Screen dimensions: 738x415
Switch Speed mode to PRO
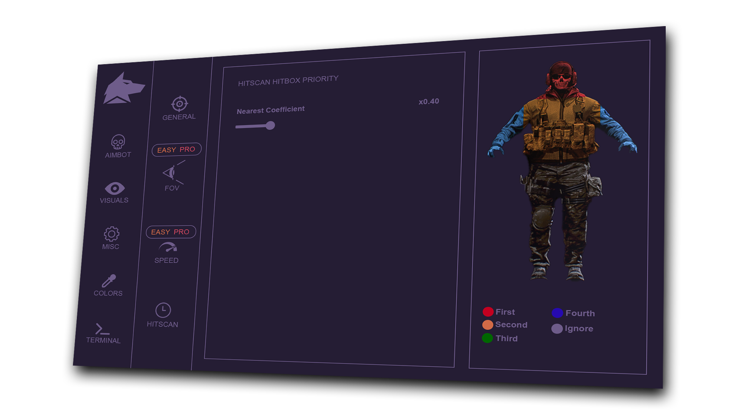point(181,232)
